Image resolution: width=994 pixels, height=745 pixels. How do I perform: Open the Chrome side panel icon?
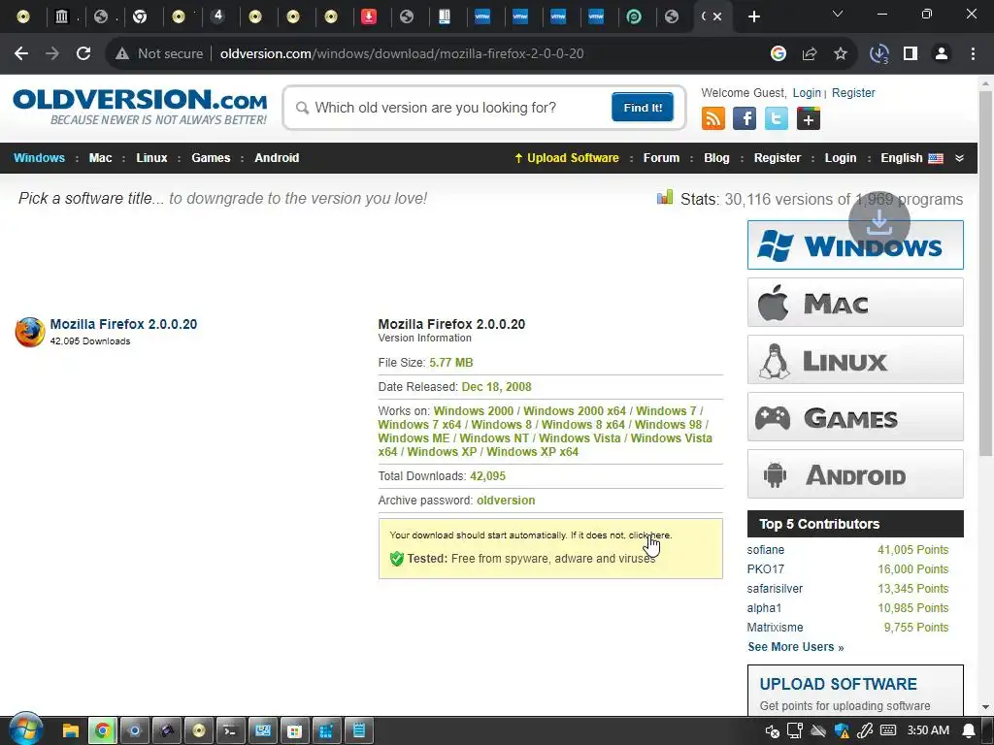tap(911, 54)
